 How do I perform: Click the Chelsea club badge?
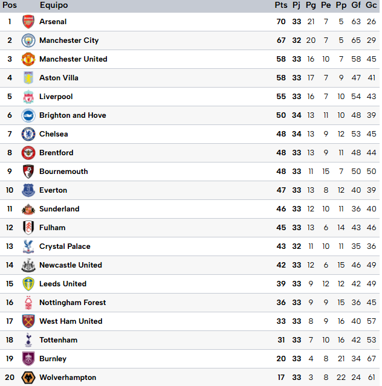pos(28,134)
